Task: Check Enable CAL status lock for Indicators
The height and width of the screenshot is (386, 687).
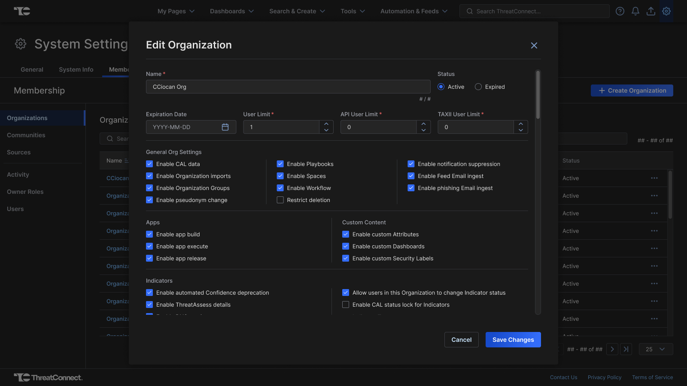Action: tap(346, 305)
